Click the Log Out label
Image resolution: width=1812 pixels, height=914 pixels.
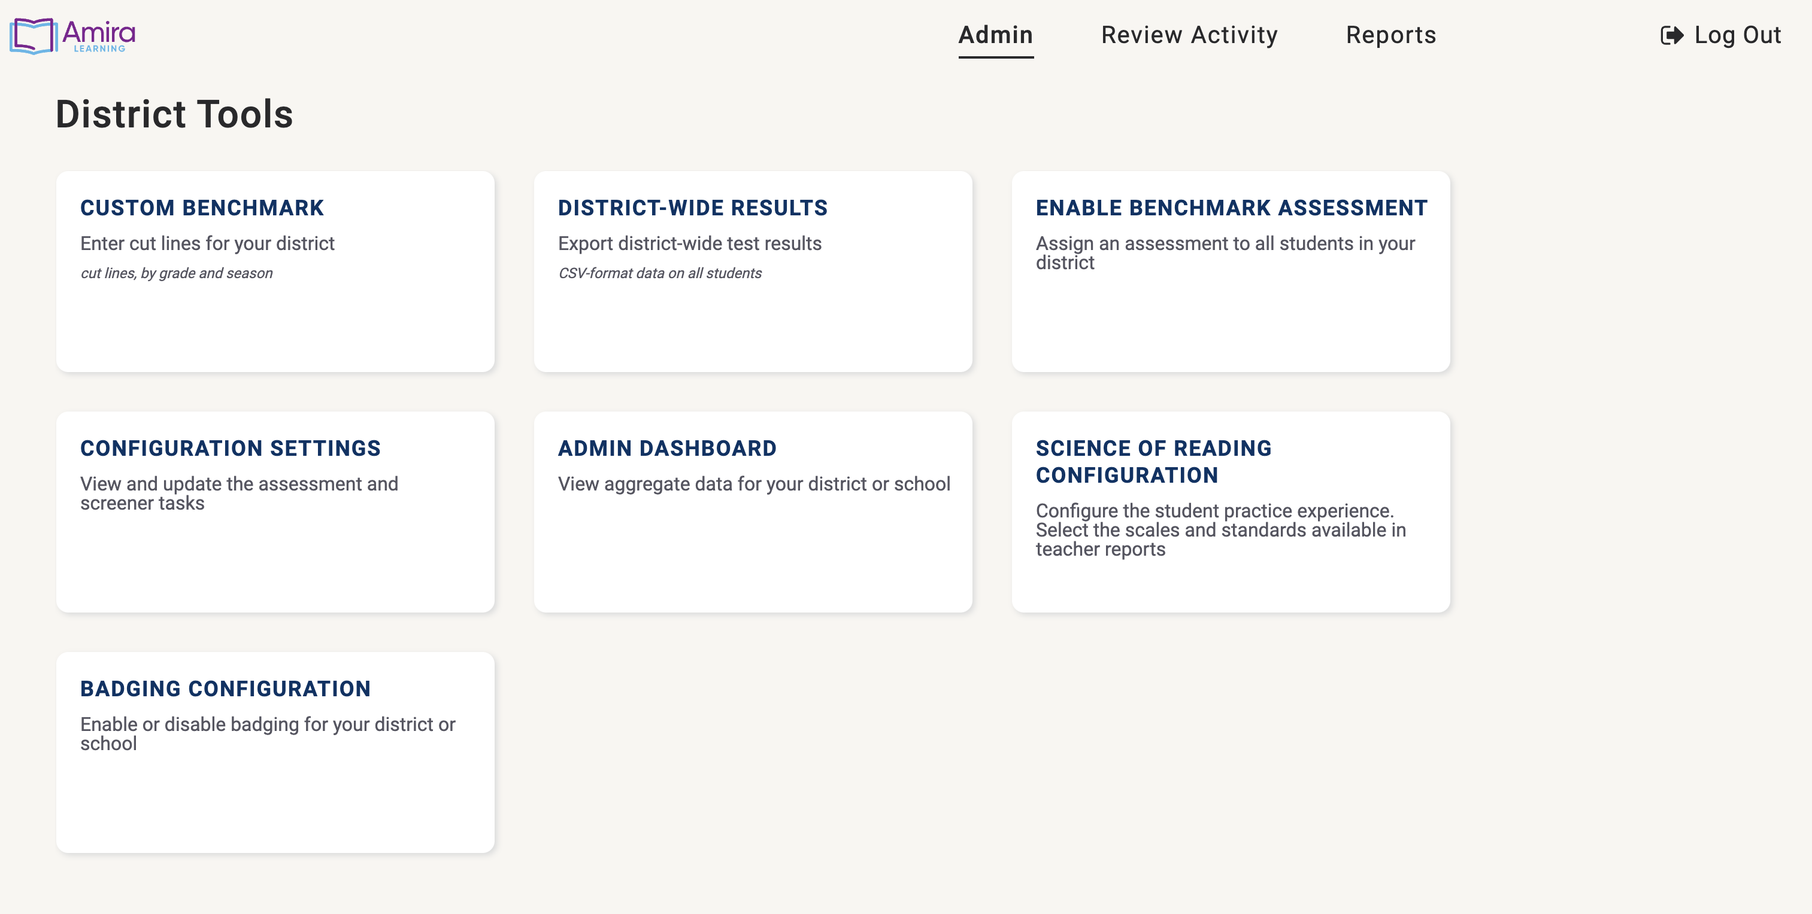[1738, 35]
